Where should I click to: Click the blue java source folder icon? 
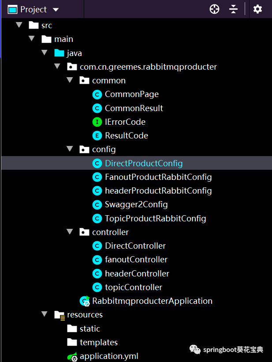click(x=59, y=53)
